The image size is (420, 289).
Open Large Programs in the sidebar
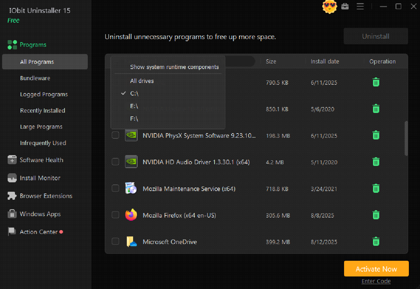coord(41,127)
